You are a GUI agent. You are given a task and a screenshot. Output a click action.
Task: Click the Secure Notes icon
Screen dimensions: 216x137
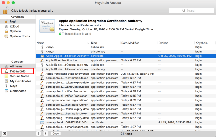(x=6, y=76)
